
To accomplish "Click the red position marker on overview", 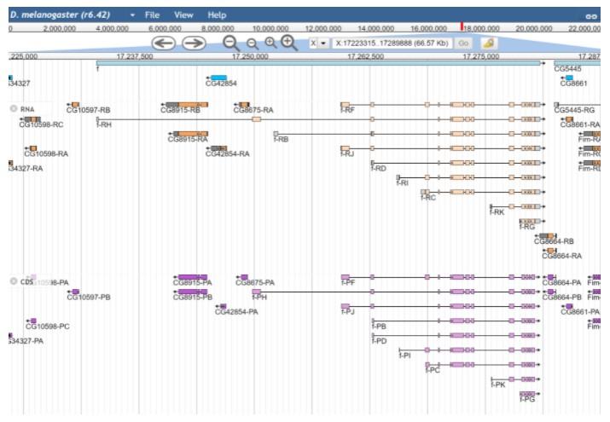I will coord(462,26).
